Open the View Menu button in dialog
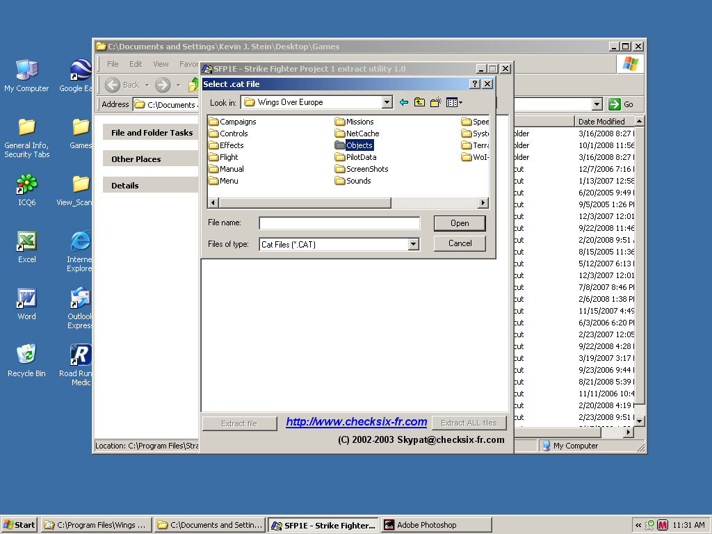 [x=454, y=103]
